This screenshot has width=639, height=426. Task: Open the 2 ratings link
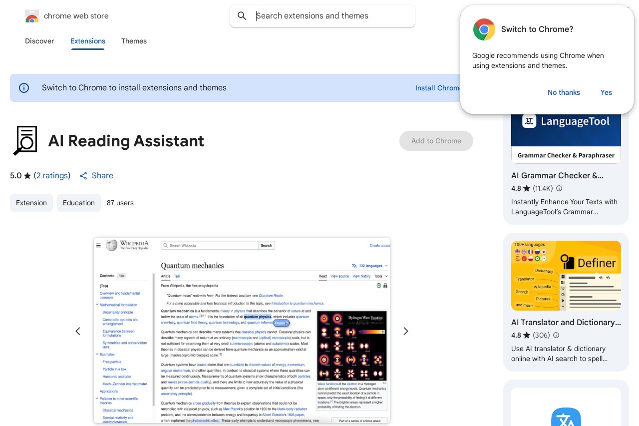(52, 176)
